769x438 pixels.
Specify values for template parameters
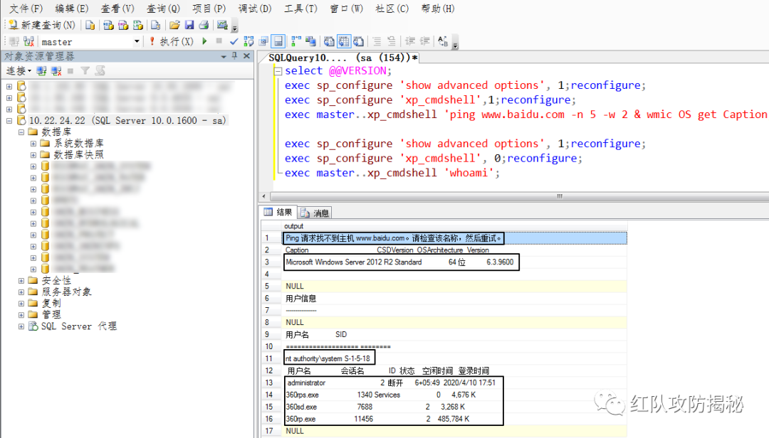point(443,42)
